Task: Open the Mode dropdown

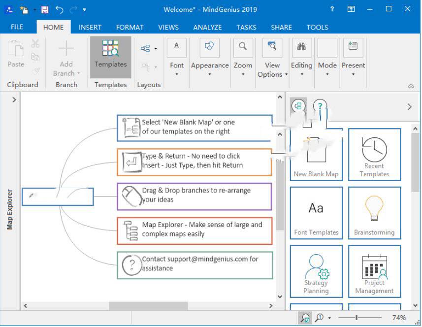Action: coord(327,57)
